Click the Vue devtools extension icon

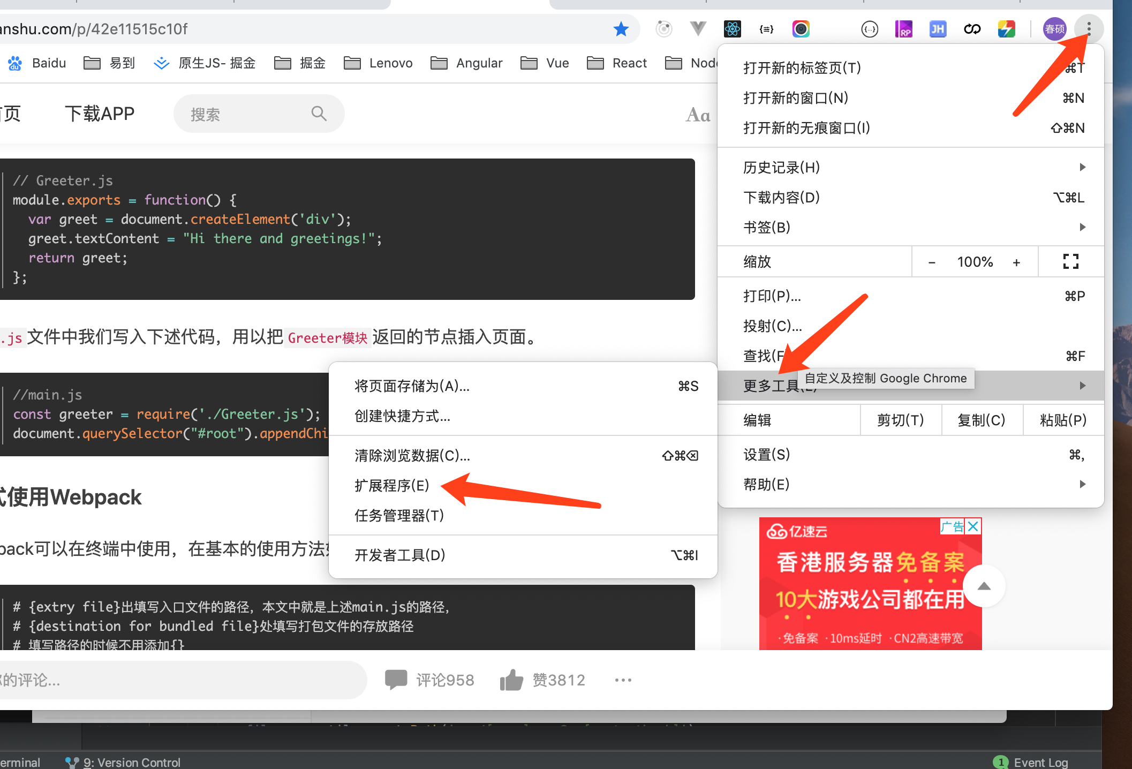(698, 29)
